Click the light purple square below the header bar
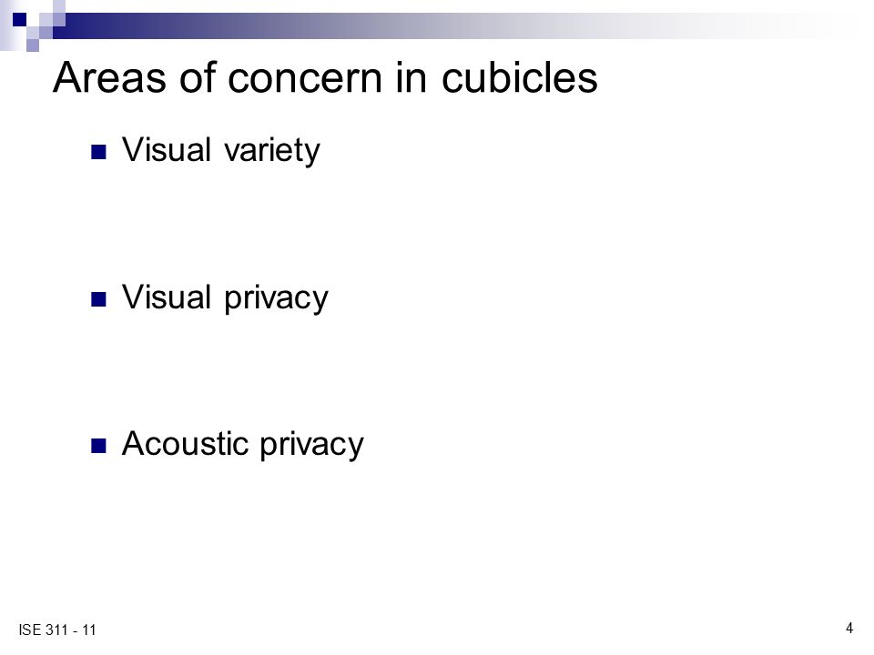874x655 pixels. point(33,45)
